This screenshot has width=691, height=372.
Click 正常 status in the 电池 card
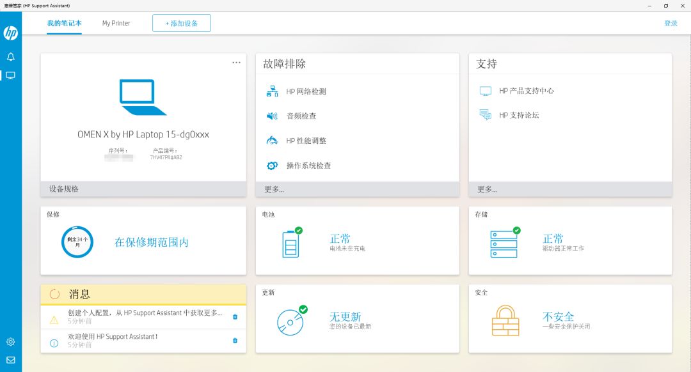tap(340, 238)
